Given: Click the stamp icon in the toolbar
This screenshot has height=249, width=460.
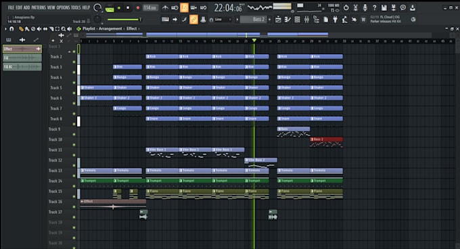Looking at the screenshot, I should click(203, 20).
